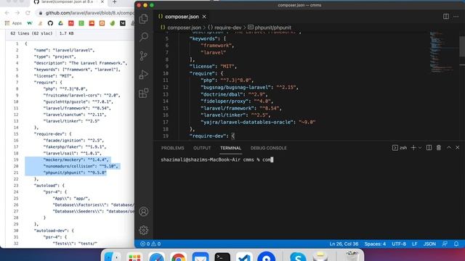The image size is (465, 261).
Task: Close the laravel composer.json Chrome tab
Action: pos(102,2)
